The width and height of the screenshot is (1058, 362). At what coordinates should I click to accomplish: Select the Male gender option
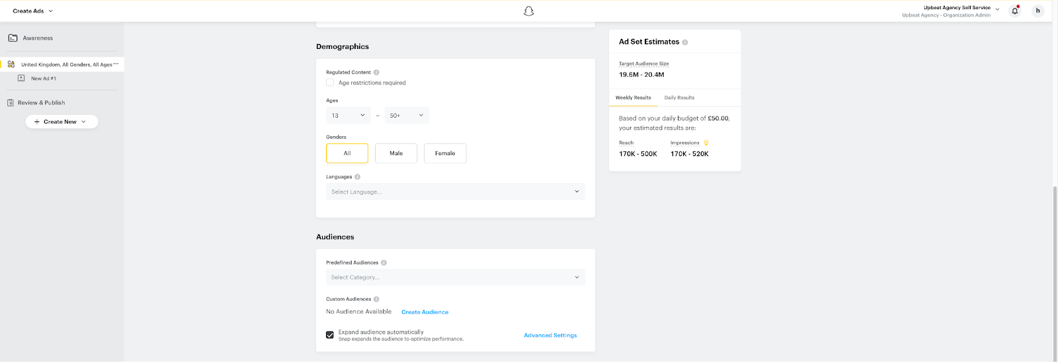click(x=396, y=153)
